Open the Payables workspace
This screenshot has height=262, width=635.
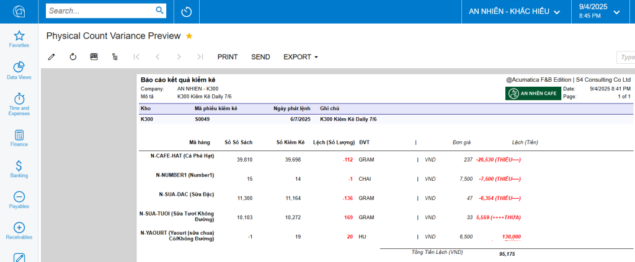pyautogui.click(x=19, y=200)
